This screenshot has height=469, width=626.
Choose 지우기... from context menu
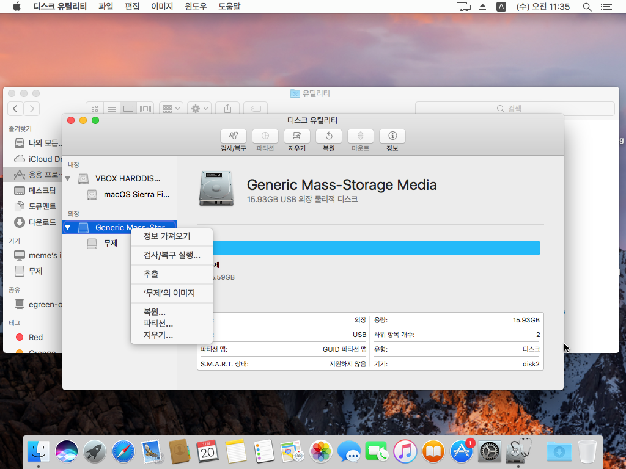click(172, 335)
